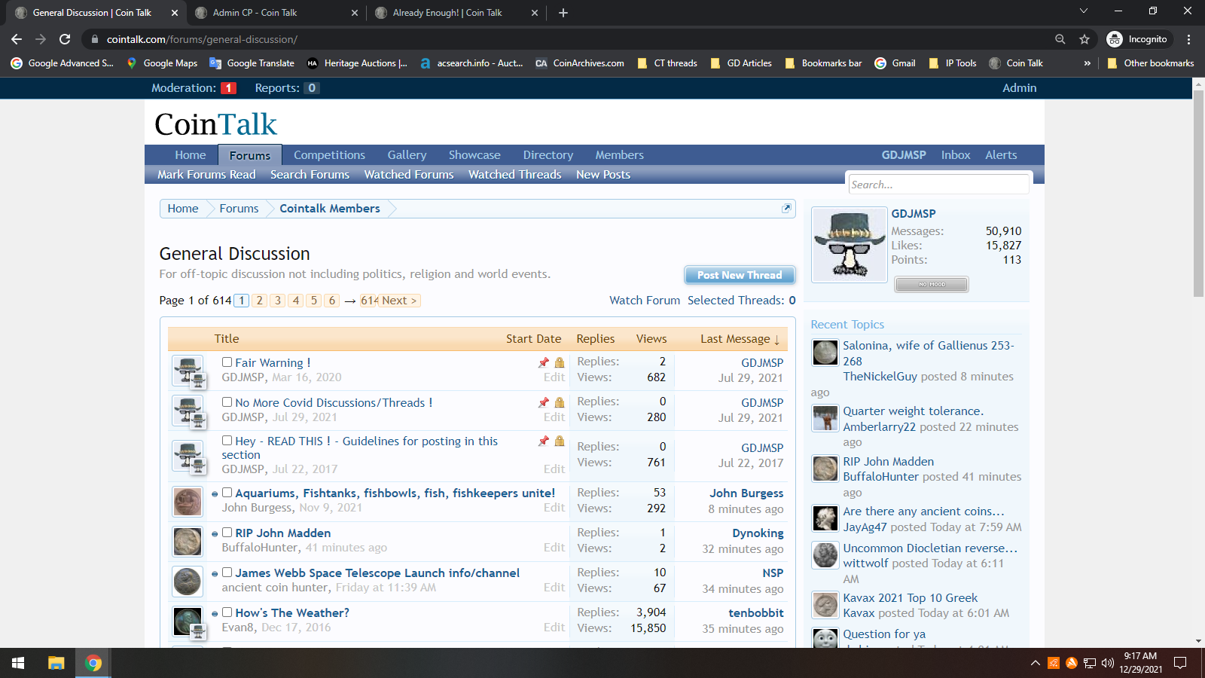The height and width of the screenshot is (678, 1205).
Task: Open the Other bookmarks folder
Action: pyautogui.click(x=1151, y=63)
